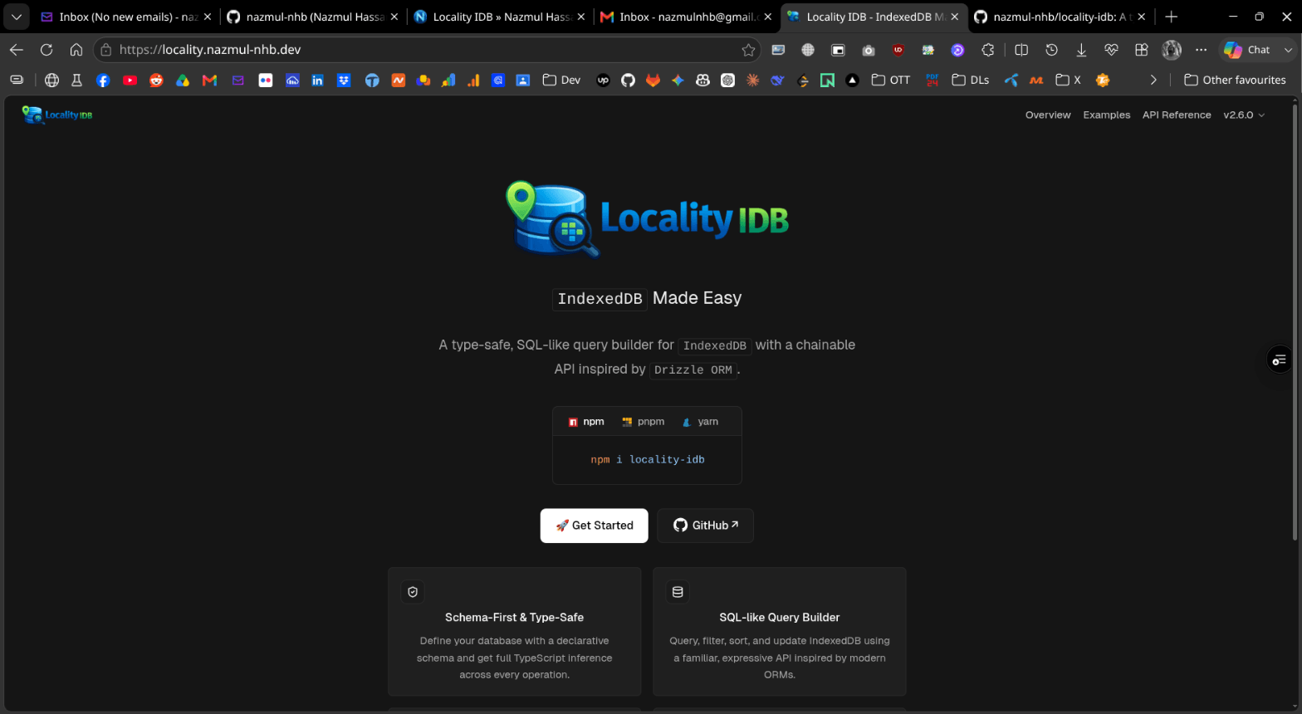Image resolution: width=1302 pixels, height=714 pixels.
Task: Select the npm install tab
Action: (585, 422)
